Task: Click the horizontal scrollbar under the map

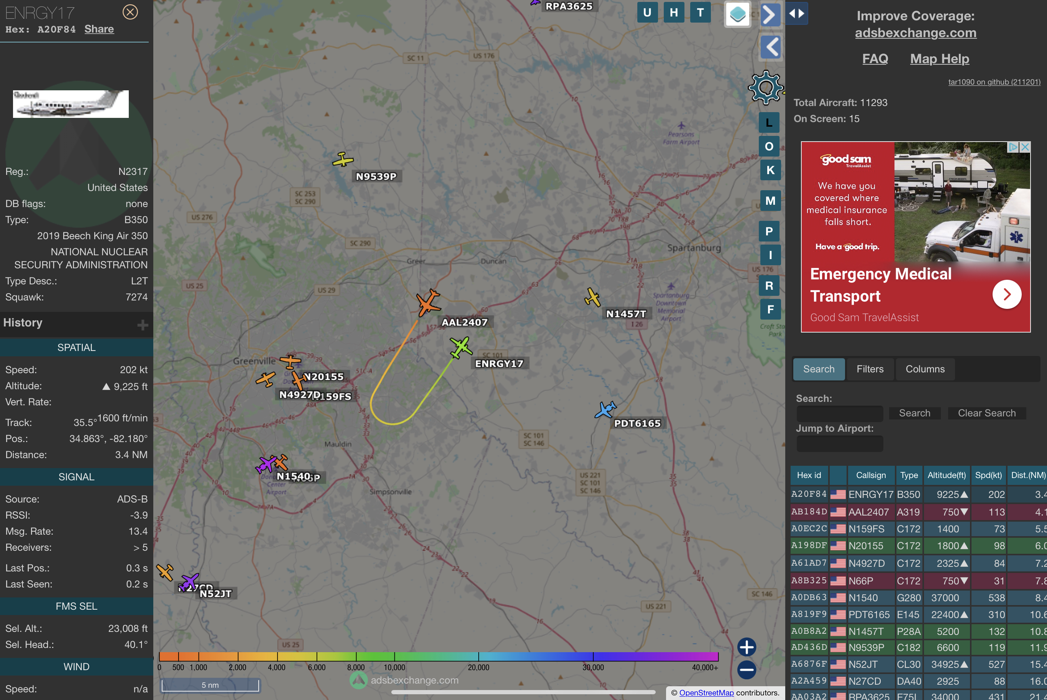Action: point(523,692)
